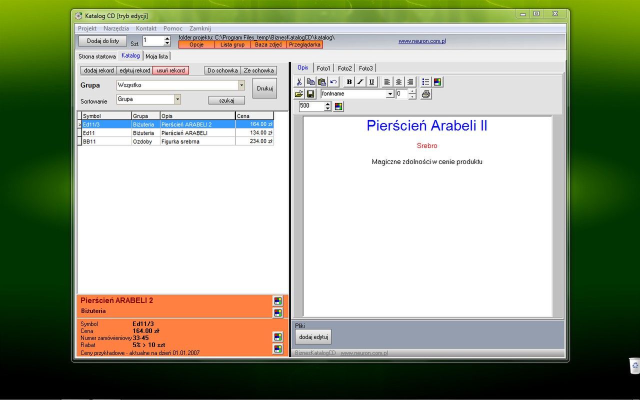Click the dodaj edytuj files button
The image size is (640, 400).
pos(313,337)
